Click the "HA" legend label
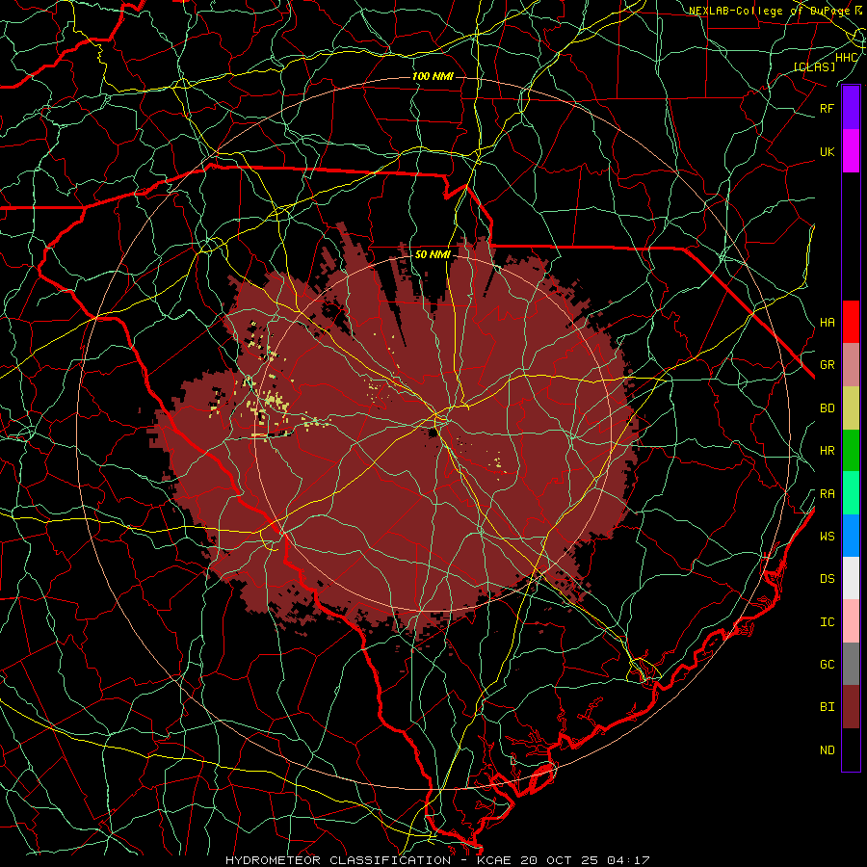 827,323
